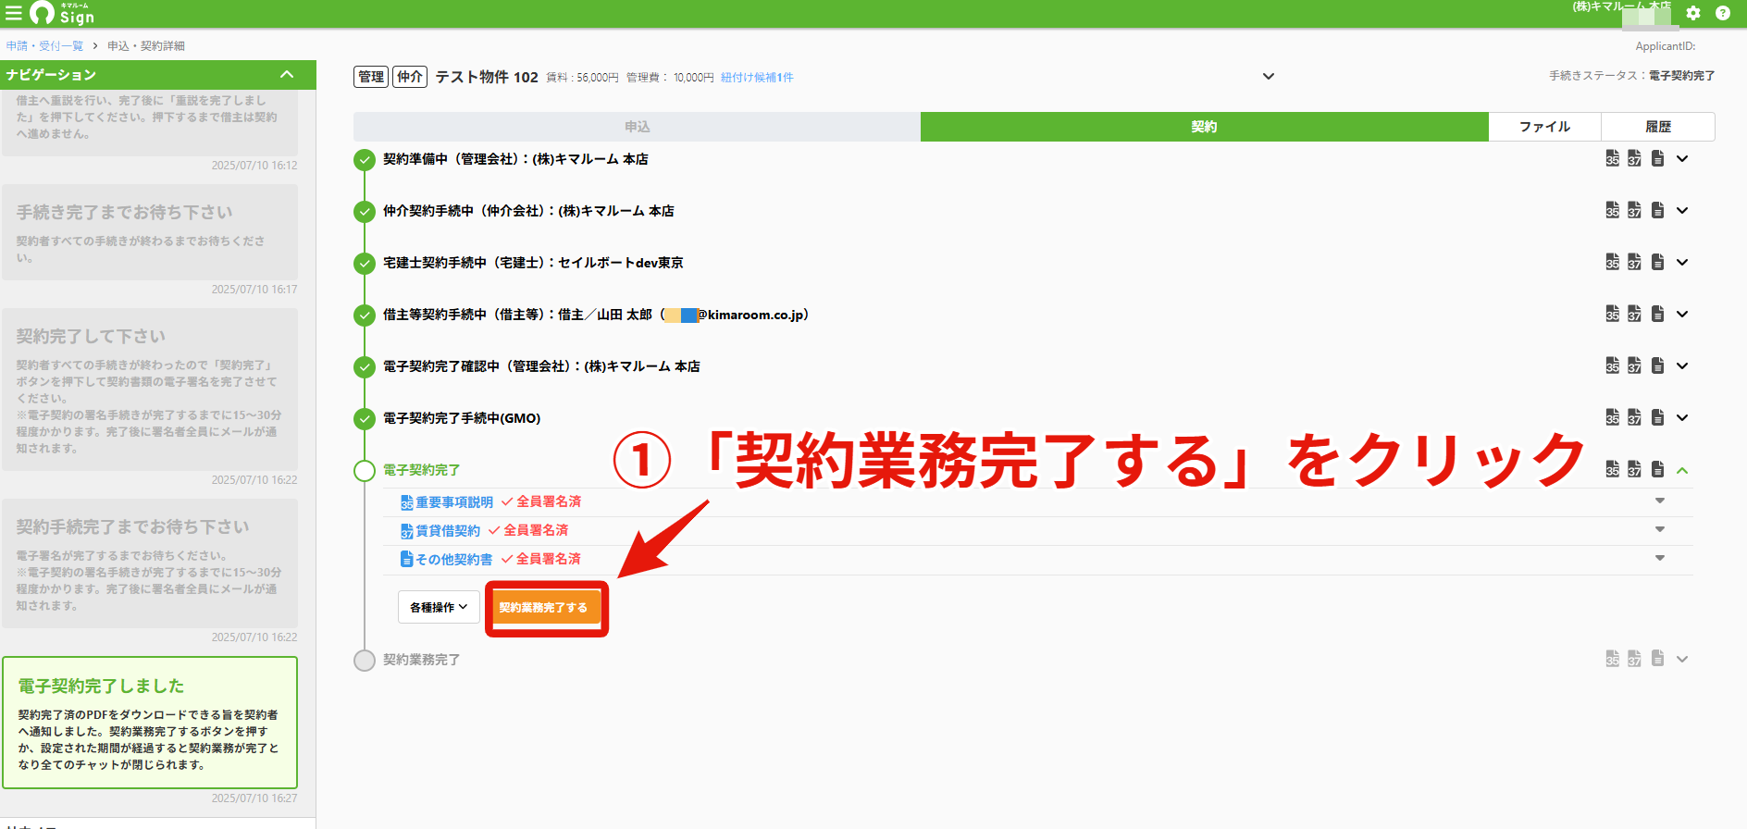Click the 仲介 tag badge

pyautogui.click(x=410, y=77)
